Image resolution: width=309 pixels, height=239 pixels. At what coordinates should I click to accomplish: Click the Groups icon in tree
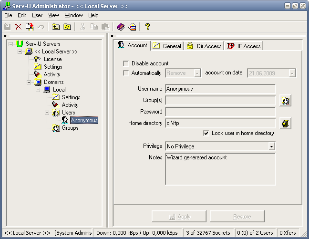pyautogui.click(x=56, y=128)
